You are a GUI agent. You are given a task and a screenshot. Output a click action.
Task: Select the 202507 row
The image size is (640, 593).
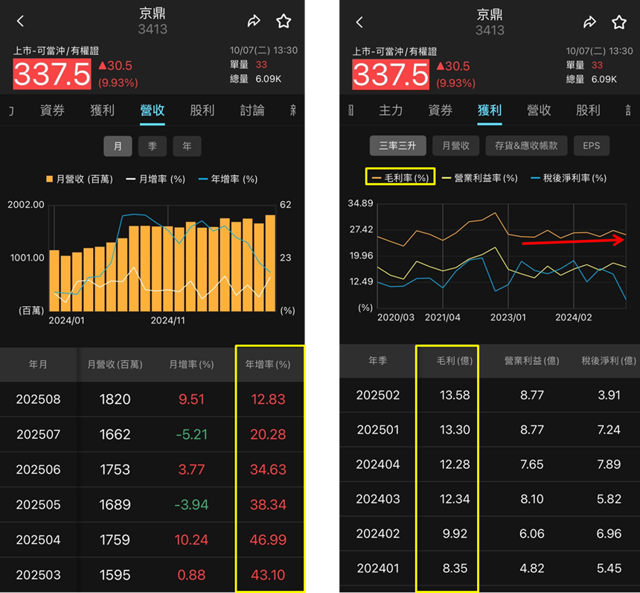point(153,434)
